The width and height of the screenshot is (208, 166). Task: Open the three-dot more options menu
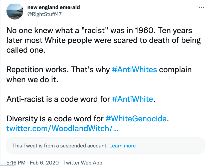201,7
